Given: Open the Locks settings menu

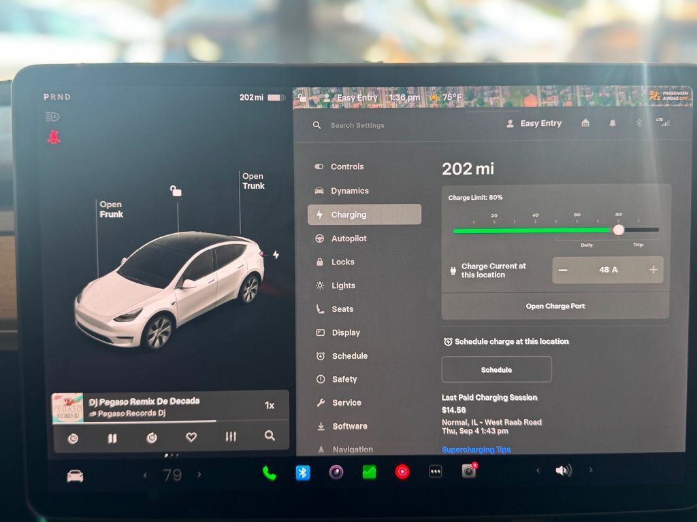Looking at the screenshot, I should click(335, 262).
